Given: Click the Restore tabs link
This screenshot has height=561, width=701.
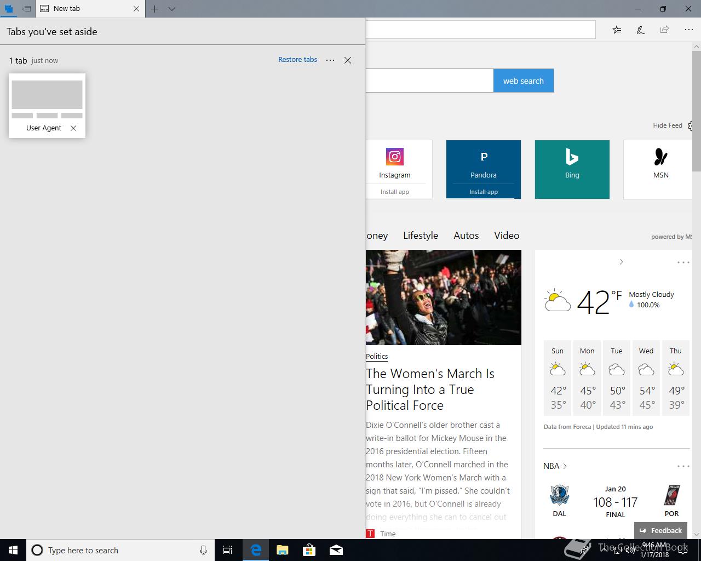Looking at the screenshot, I should [x=297, y=60].
